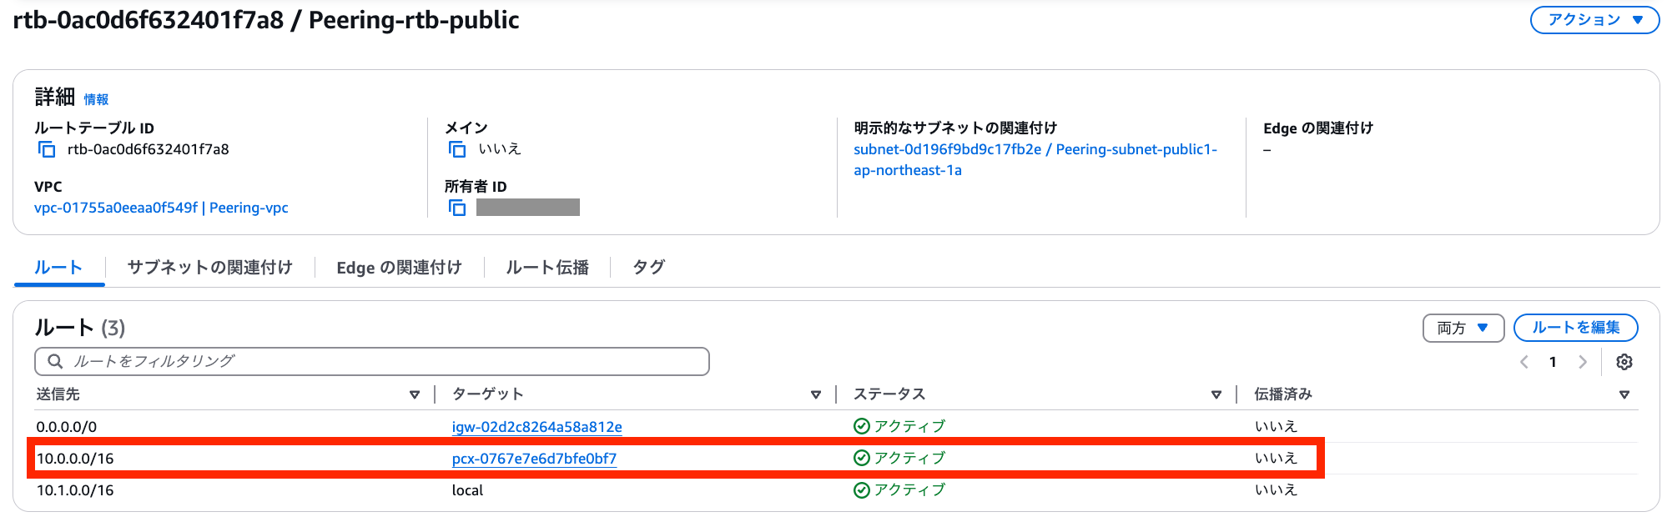Go to previous page of routes
1667x527 pixels.
(1524, 362)
